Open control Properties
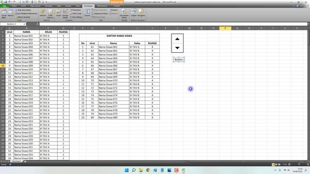The height and width of the screenshot is (174, 310). [x=76, y=10]
